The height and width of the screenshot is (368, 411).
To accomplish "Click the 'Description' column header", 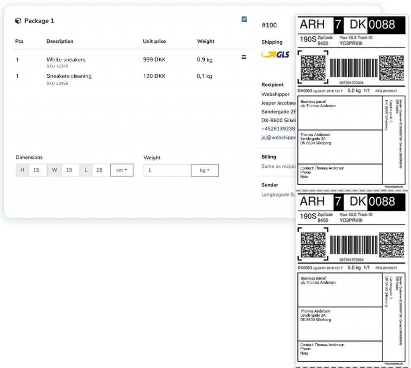I will tap(60, 41).
